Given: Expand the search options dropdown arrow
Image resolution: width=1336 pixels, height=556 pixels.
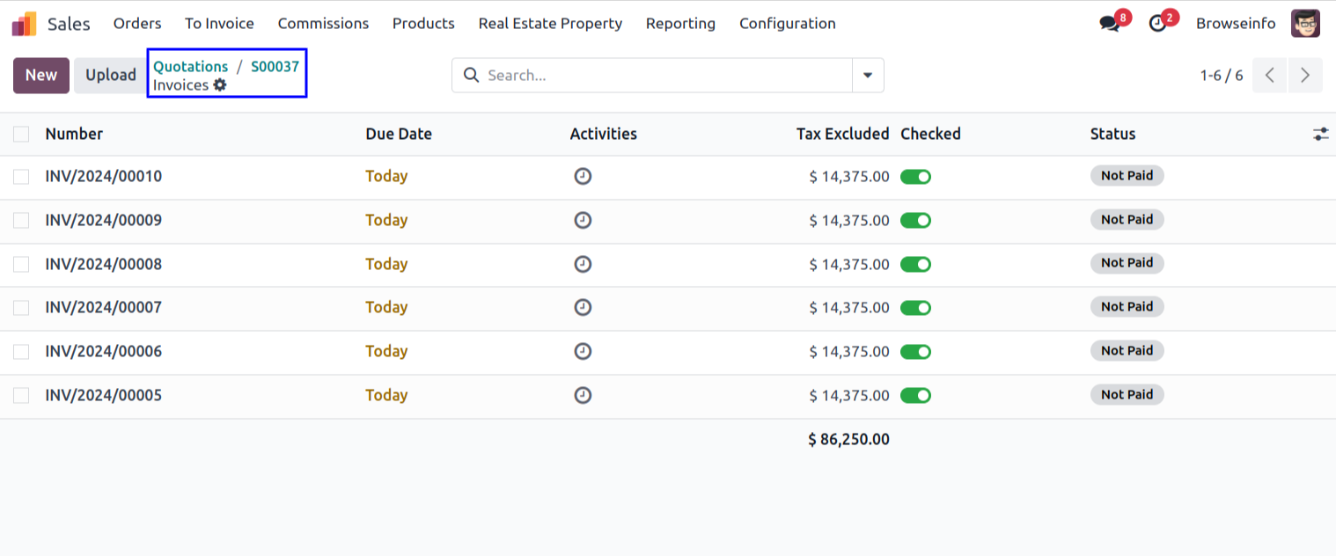Looking at the screenshot, I should [x=868, y=76].
